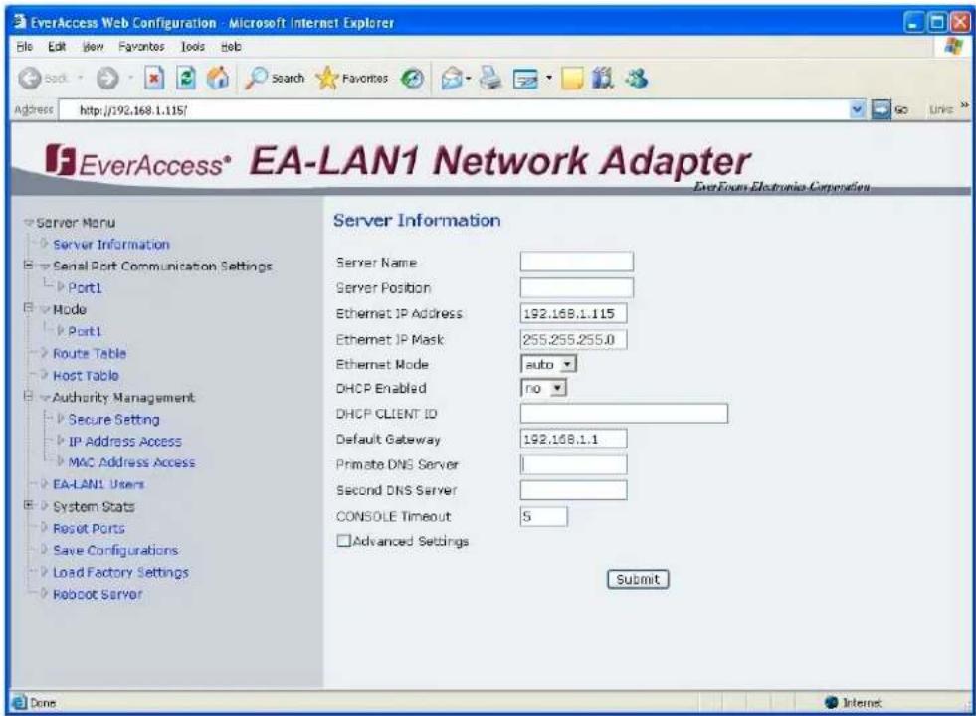Click the Default Gateway field

pos(573,439)
